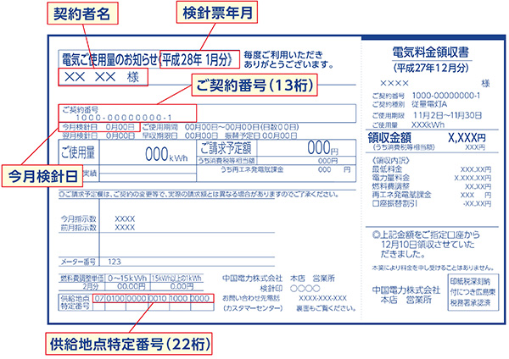Click '中国電力株式会社 本店 営業所' on the receipt

(x=406, y=295)
